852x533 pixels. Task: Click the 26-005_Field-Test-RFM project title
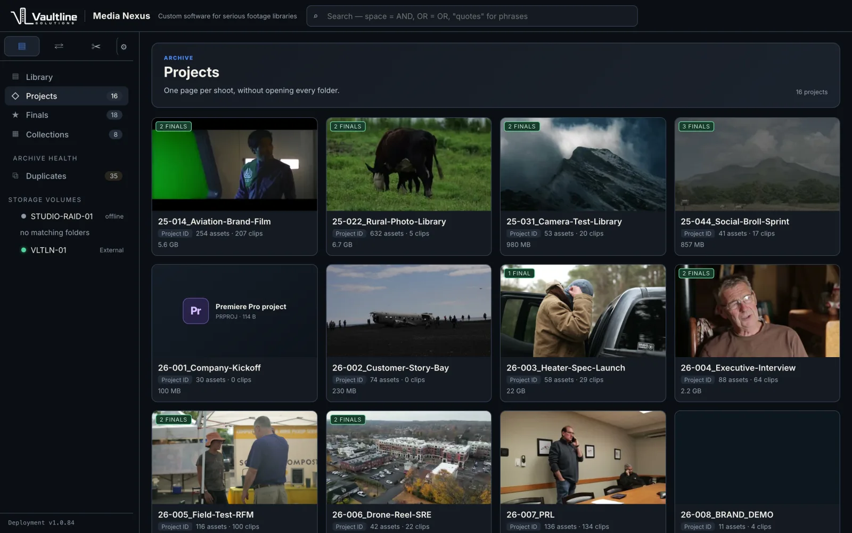[206, 515]
